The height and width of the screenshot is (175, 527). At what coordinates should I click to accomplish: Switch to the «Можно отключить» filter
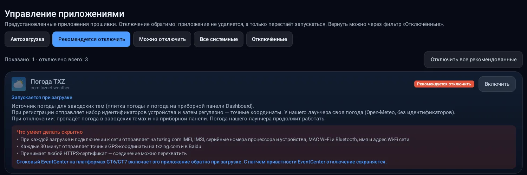pyautogui.click(x=162, y=39)
